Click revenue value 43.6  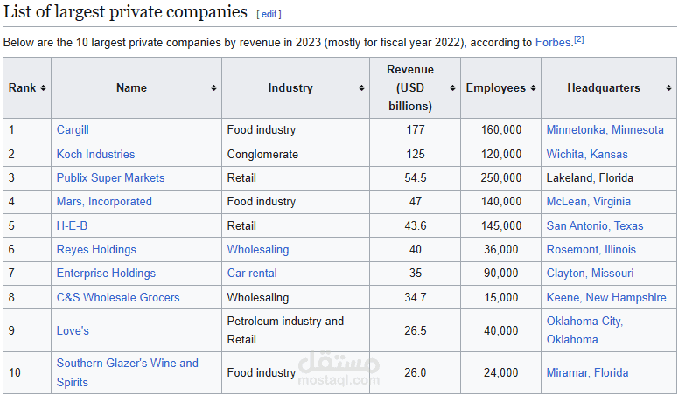point(415,225)
